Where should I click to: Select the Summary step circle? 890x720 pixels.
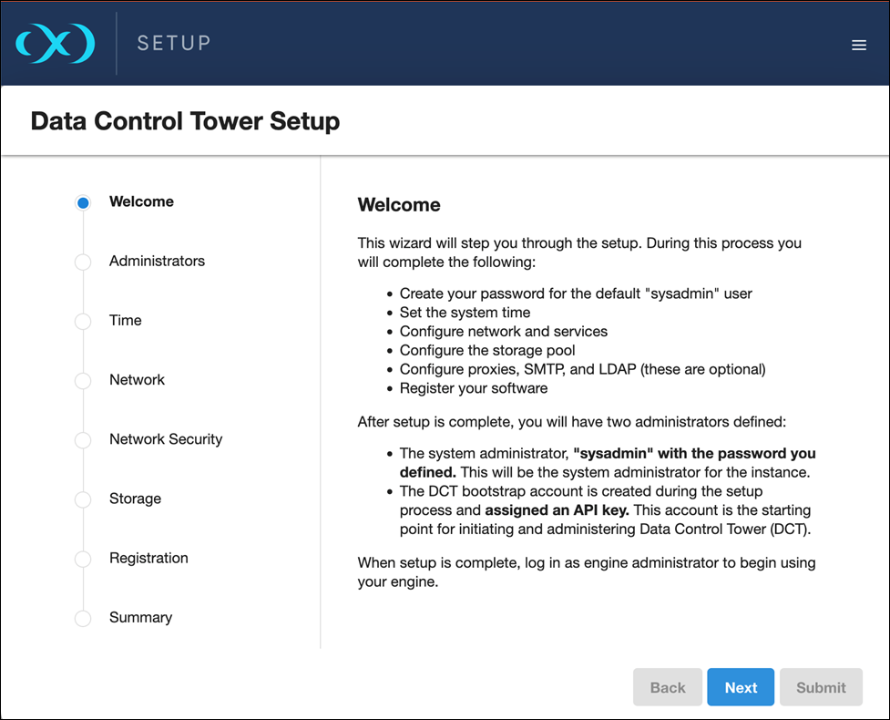(x=83, y=618)
